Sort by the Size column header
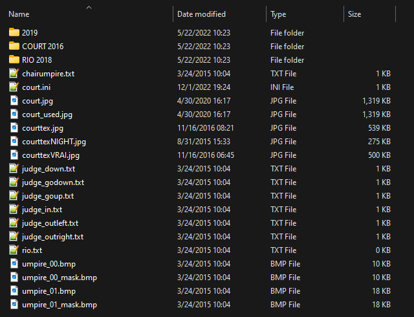The image size is (414, 317). point(354,14)
